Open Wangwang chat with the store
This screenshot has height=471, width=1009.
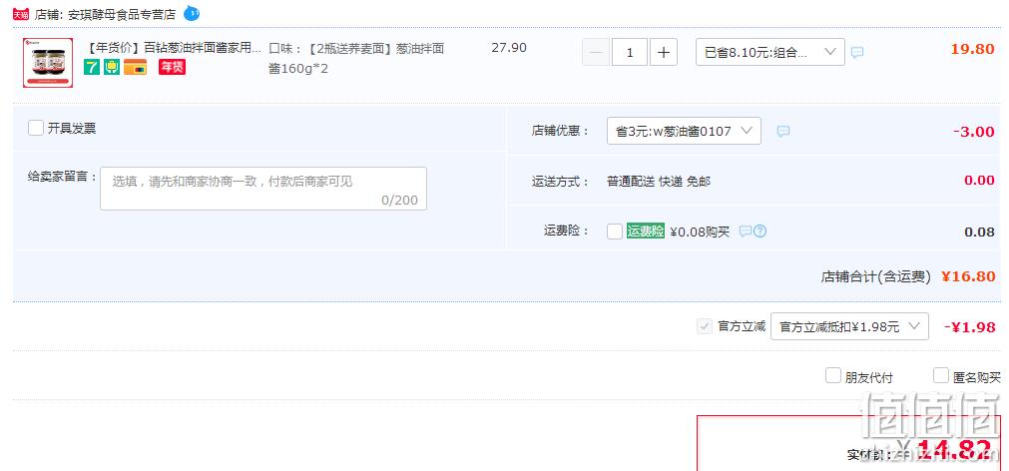(192, 13)
